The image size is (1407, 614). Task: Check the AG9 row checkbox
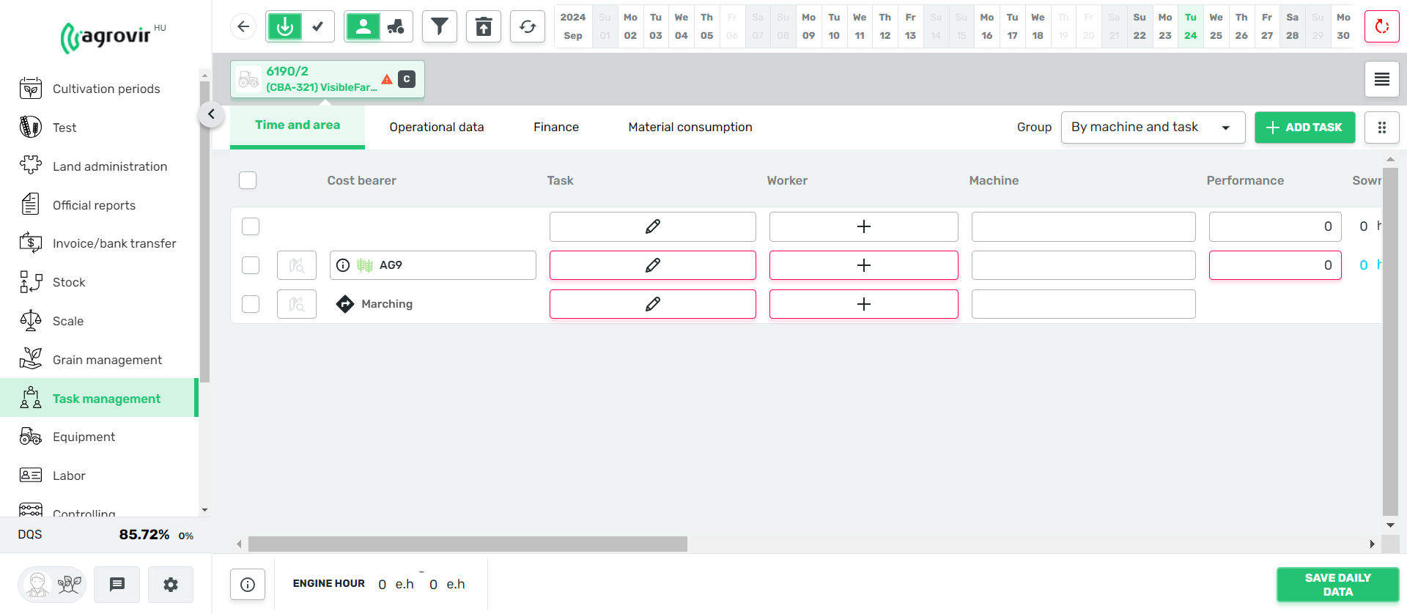click(x=251, y=265)
